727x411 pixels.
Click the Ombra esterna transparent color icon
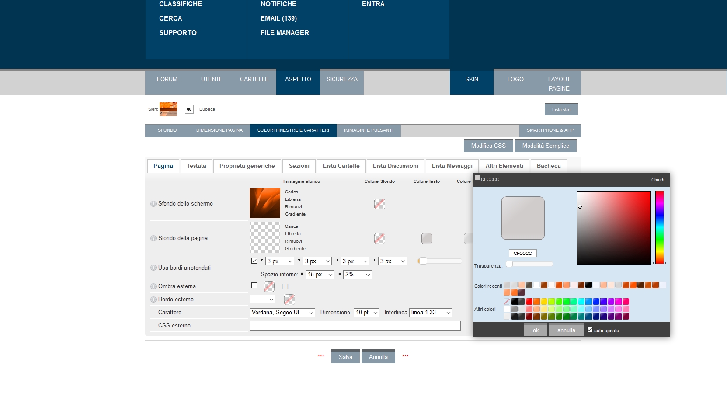tap(269, 287)
